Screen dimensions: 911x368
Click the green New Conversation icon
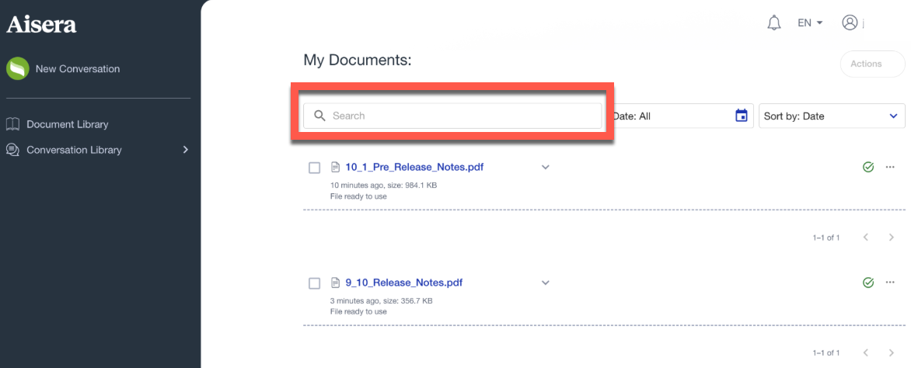pos(18,69)
